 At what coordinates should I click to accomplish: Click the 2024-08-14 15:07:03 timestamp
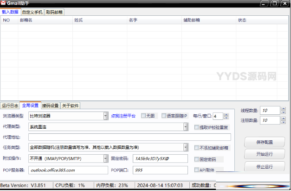(160, 185)
